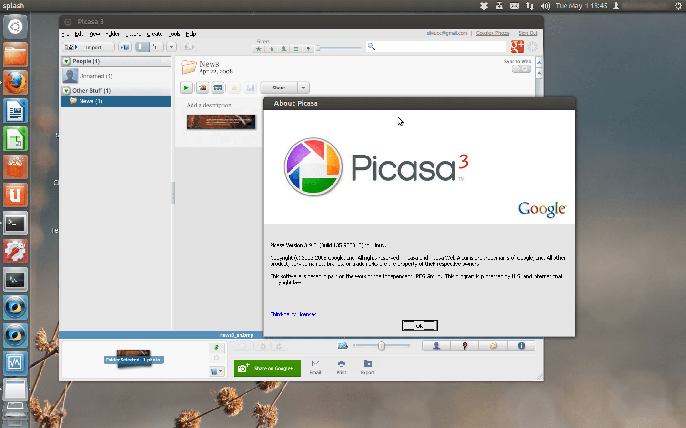Screen dimensions: 686x428
Task: Open the places panel for geotagging
Action: click(x=464, y=346)
